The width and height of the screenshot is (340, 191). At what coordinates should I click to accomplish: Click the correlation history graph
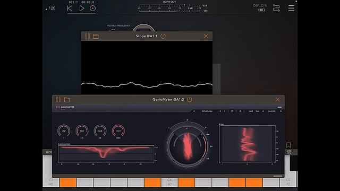(x=106, y=154)
